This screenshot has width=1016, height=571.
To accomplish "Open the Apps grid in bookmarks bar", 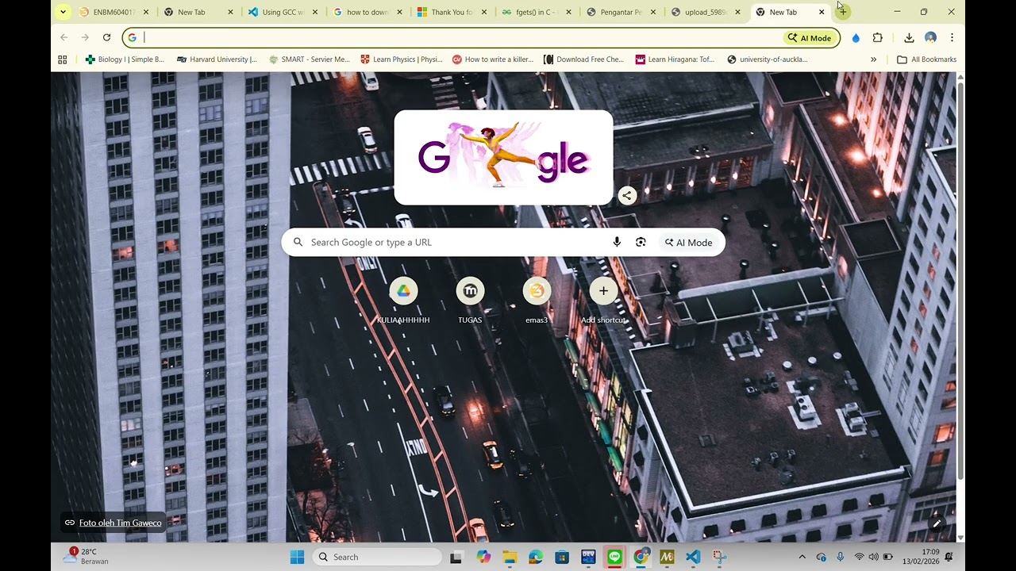I will pos(63,59).
